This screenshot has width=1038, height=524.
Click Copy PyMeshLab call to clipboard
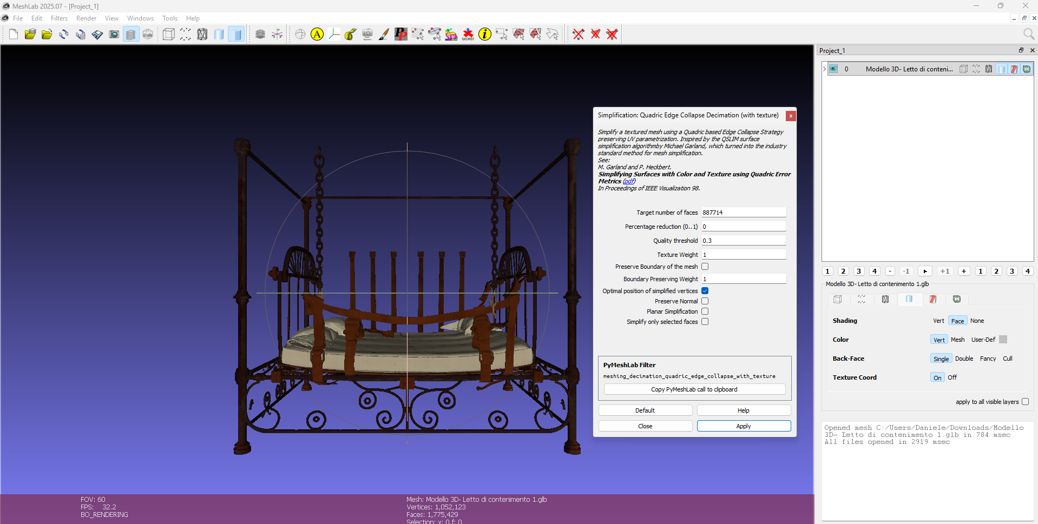(x=694, y=389)
